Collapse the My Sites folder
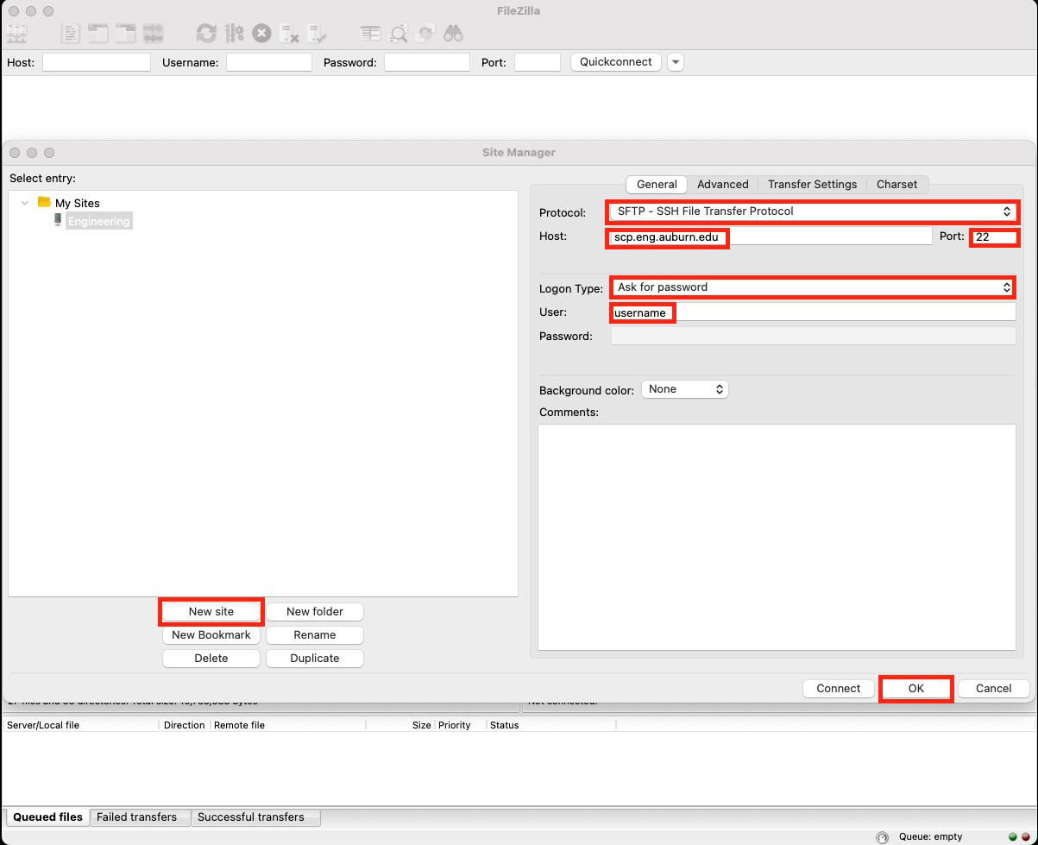The image size is (1038, 845). (x=25, y=203)
